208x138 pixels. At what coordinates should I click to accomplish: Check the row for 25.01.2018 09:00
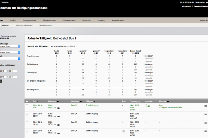(27, 114)
